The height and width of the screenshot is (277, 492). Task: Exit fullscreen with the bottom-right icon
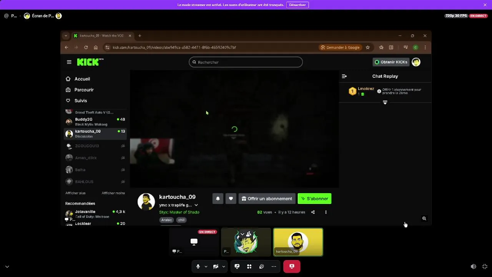coord(485,266)
